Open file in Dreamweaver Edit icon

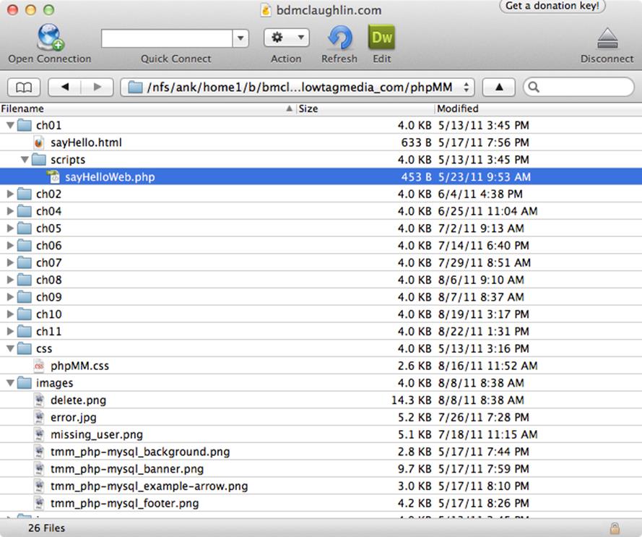[381, 38]
